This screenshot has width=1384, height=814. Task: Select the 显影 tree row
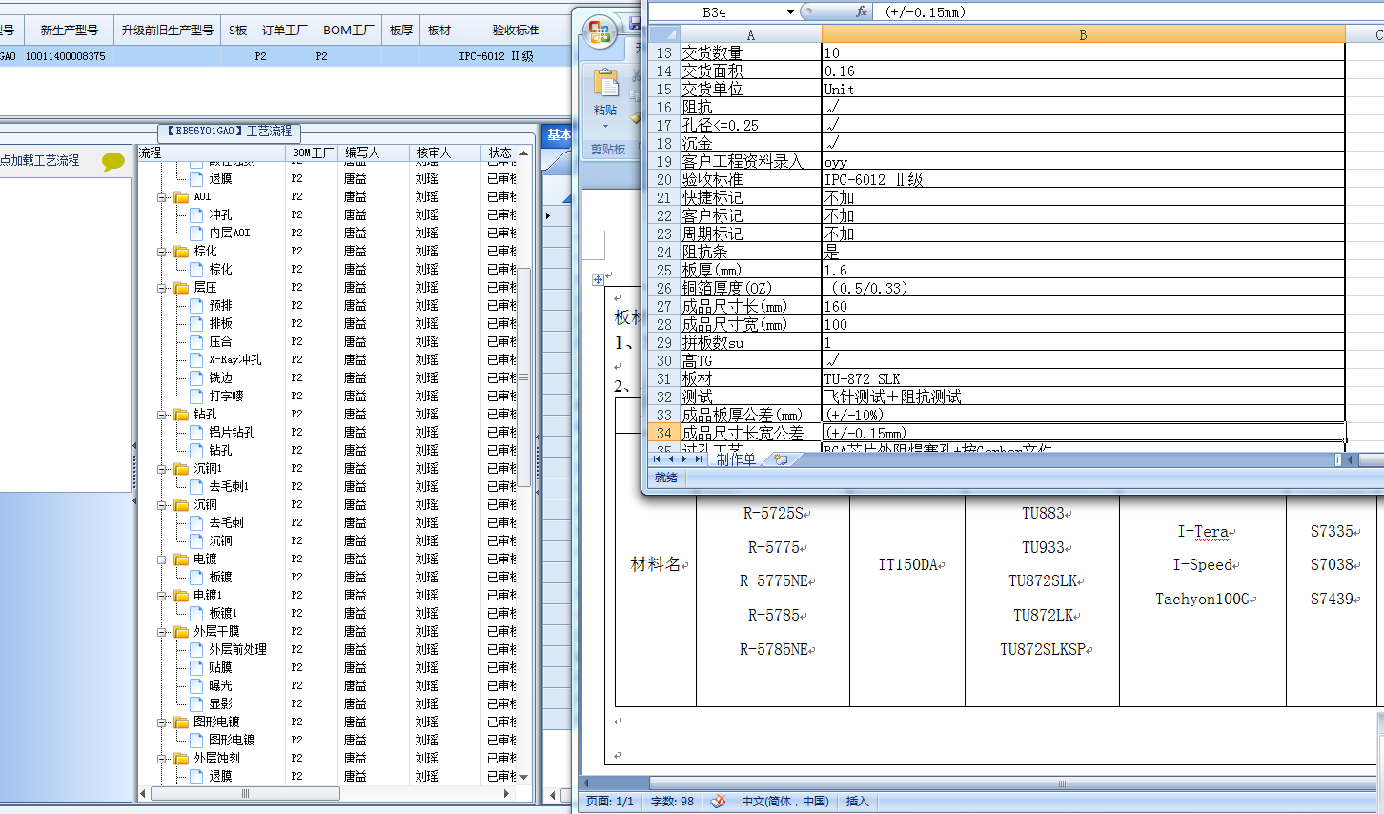pos(327,704)
